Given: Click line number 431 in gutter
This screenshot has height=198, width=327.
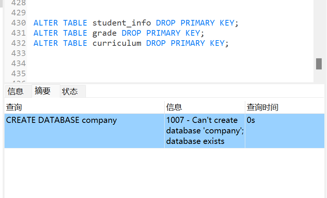Looking at the screenshot, I should point(18,33).
